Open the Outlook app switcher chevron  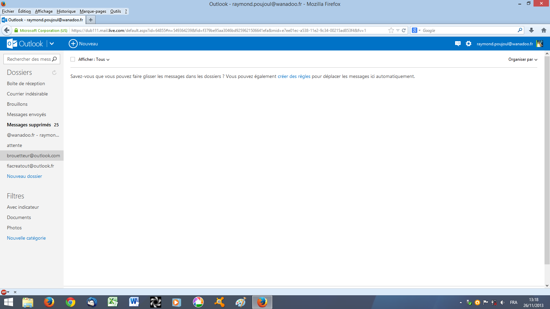[x=52, y=44]
